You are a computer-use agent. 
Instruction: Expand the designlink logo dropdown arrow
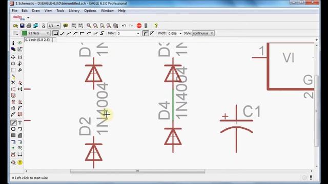(28, 18)
